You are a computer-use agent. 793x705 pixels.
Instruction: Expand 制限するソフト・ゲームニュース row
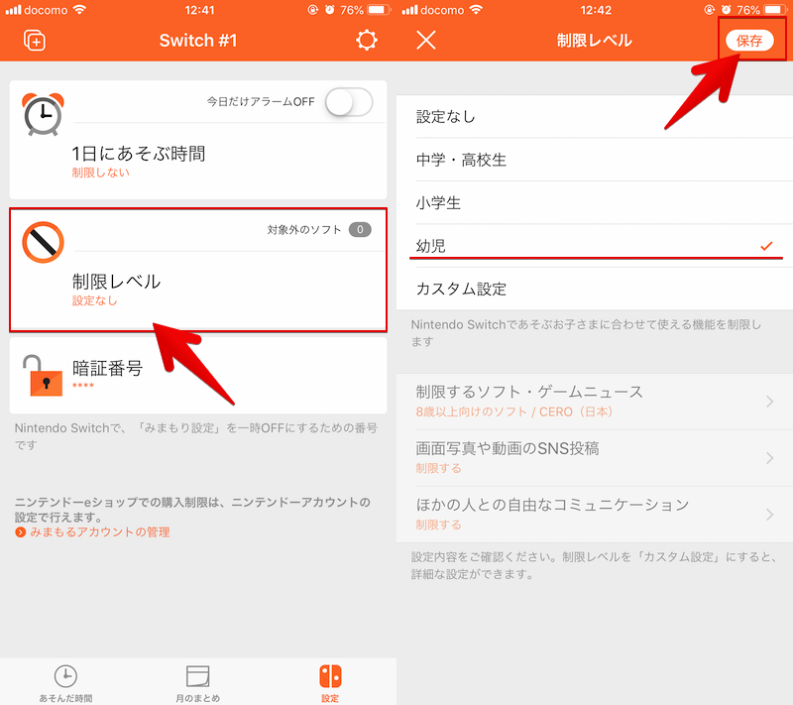coord(595,401)
